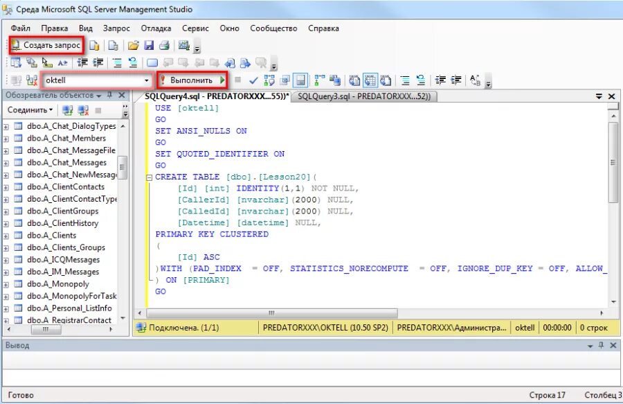Screen dimensions: 623x404
Task: Collapse the CREATE TABLE code block
Action: (x=150, y=177)
